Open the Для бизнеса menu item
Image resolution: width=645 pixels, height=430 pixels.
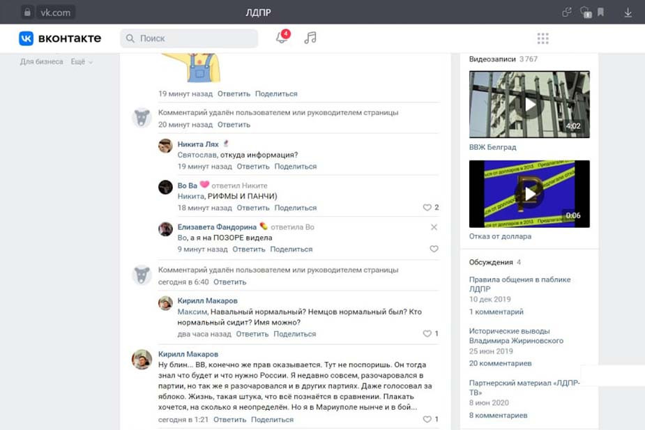42,62
